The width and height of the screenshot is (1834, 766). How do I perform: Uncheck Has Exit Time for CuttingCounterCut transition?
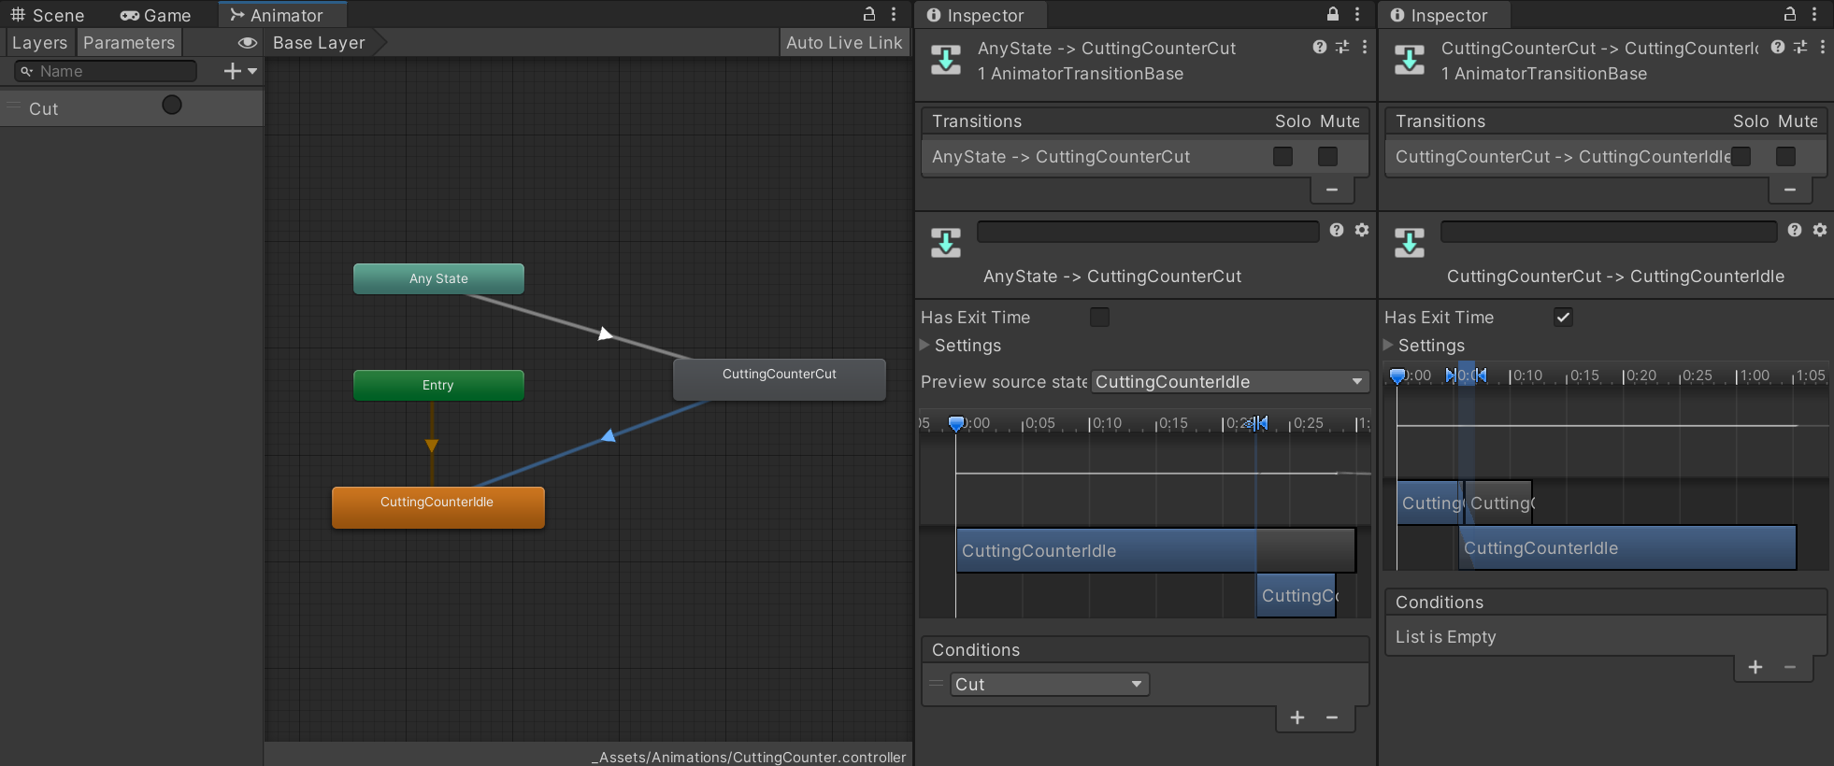coord(1563,318)
